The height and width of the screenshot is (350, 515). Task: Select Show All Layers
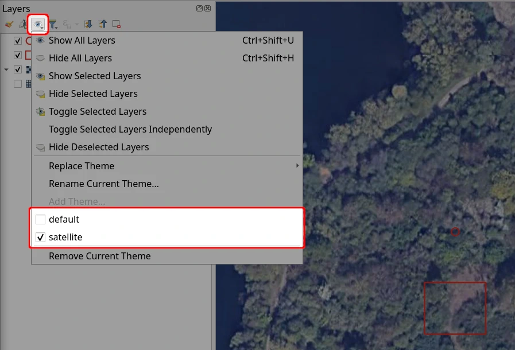pyautogui.click(x=82, y=40)
